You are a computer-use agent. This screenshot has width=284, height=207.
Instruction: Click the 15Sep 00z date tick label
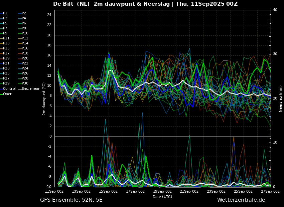click(x=108, y=191)
